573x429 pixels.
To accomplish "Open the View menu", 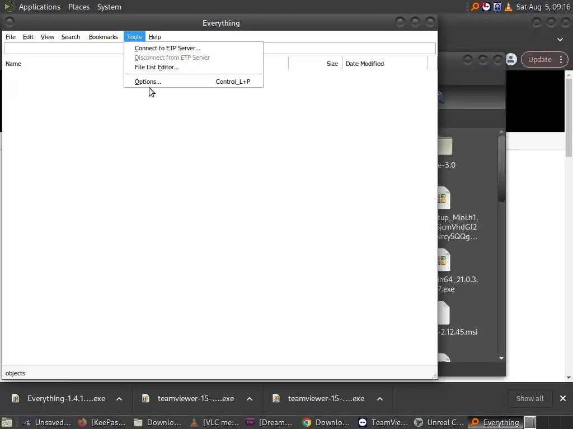I will tap(47, 37).
